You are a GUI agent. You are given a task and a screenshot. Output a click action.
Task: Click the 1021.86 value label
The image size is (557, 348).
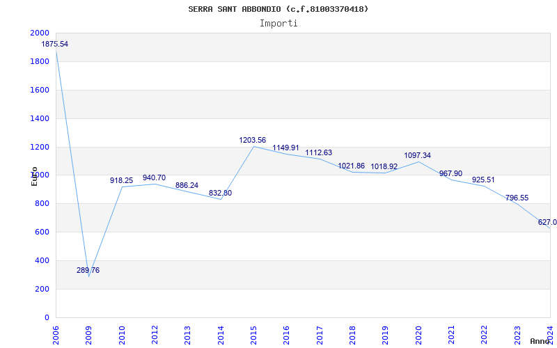pos(352,166)
